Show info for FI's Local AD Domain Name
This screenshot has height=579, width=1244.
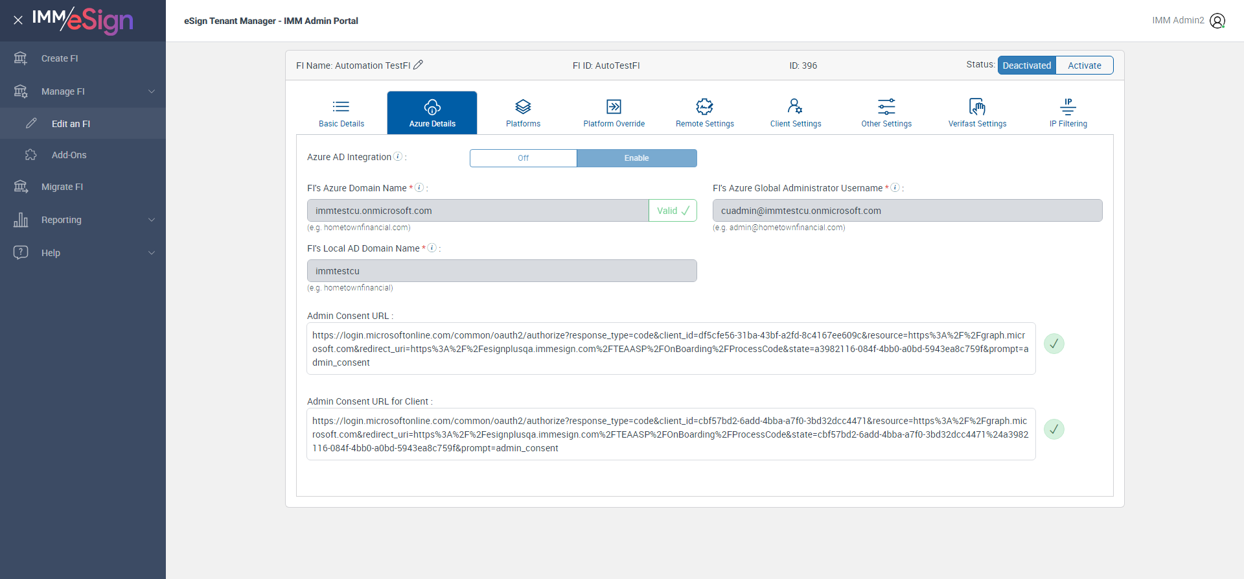(432, 248)
